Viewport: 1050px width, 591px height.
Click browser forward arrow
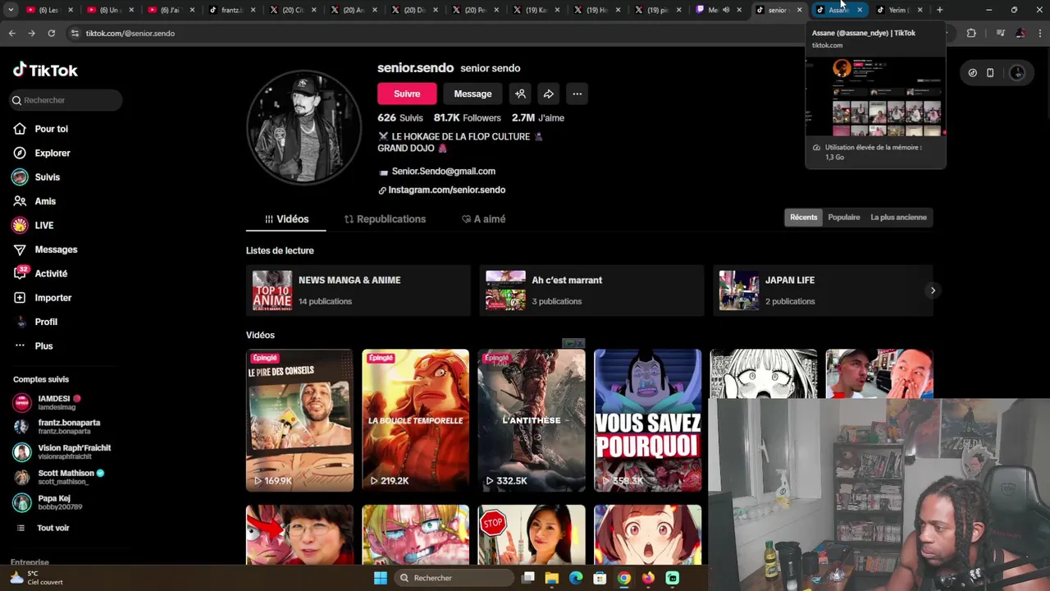click(x=31, y=33)
